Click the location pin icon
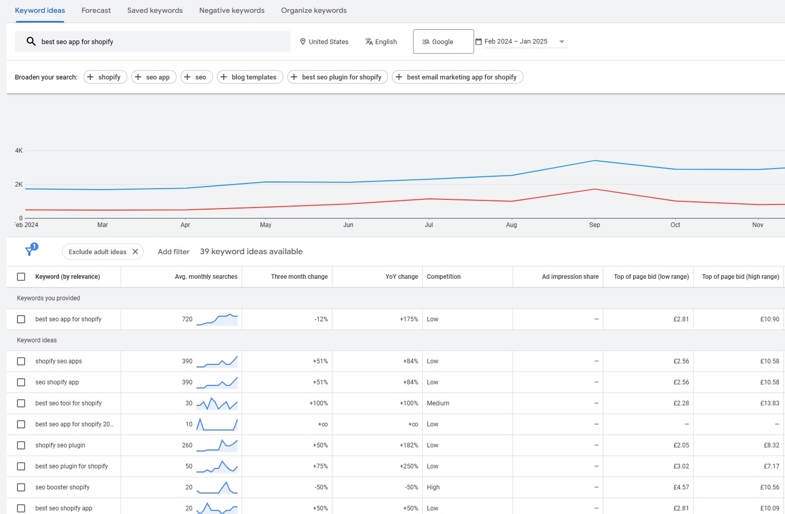 pos(303,42)
